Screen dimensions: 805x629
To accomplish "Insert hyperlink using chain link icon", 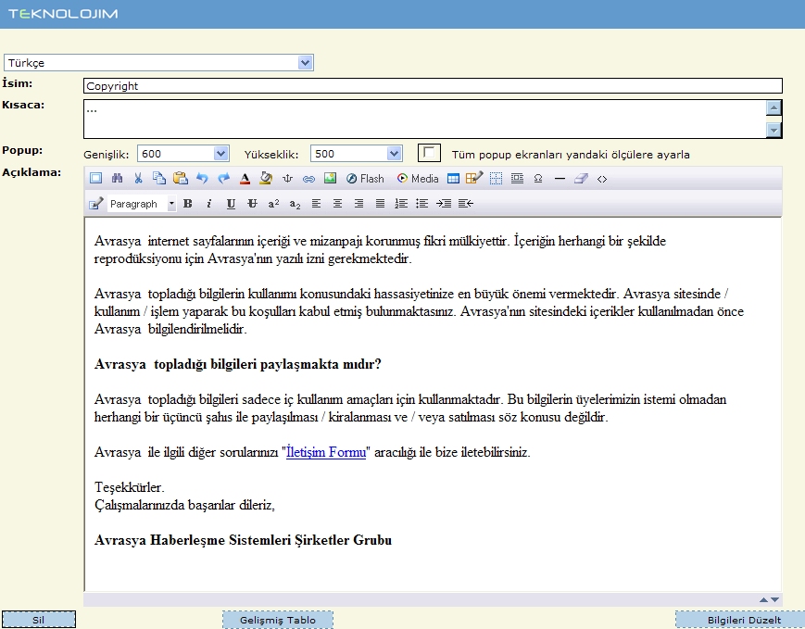I will coord(308,179).
